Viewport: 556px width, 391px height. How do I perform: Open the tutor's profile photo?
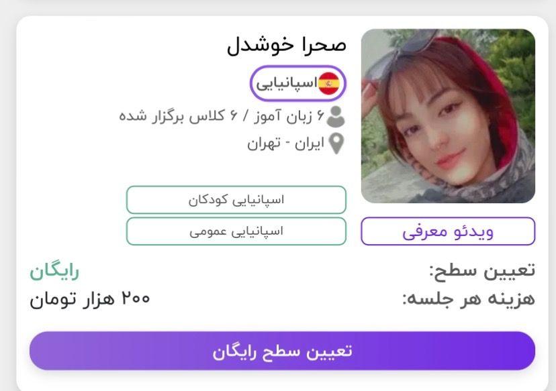click(448, 116)
